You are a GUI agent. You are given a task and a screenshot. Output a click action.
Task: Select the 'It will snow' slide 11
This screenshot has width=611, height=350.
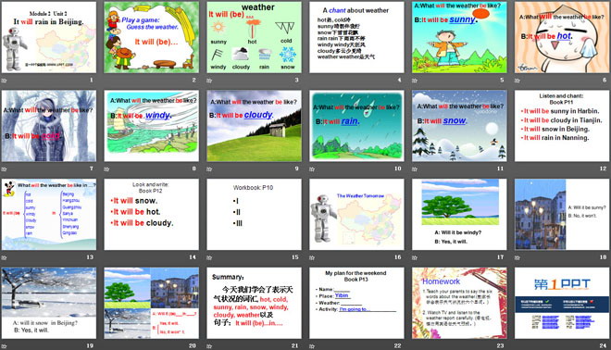point(459,126)
